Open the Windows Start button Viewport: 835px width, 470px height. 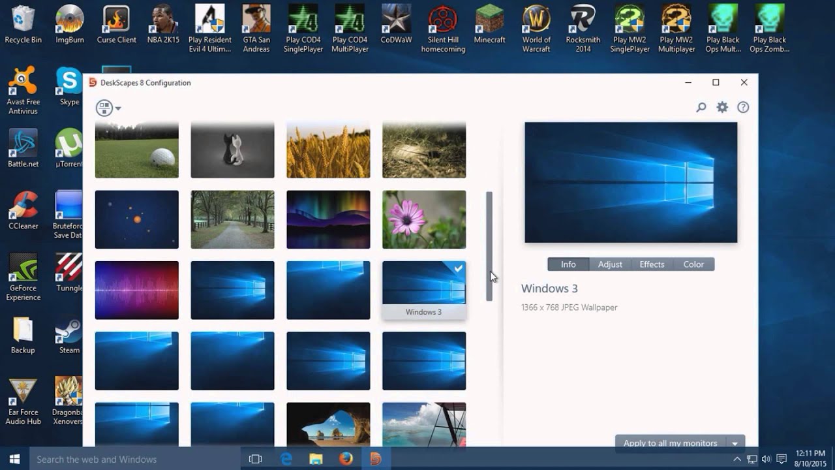click(x=14, y=459)
